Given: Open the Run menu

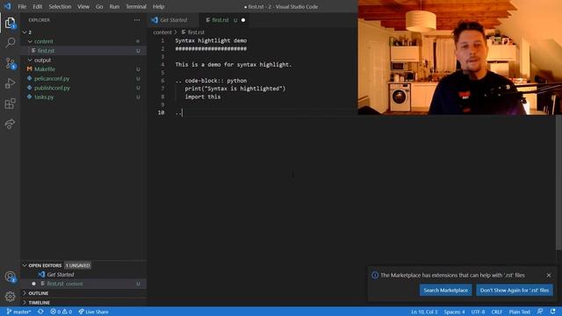Looking at the screenshot, I should pyautogui.click(x=114, y=6).
